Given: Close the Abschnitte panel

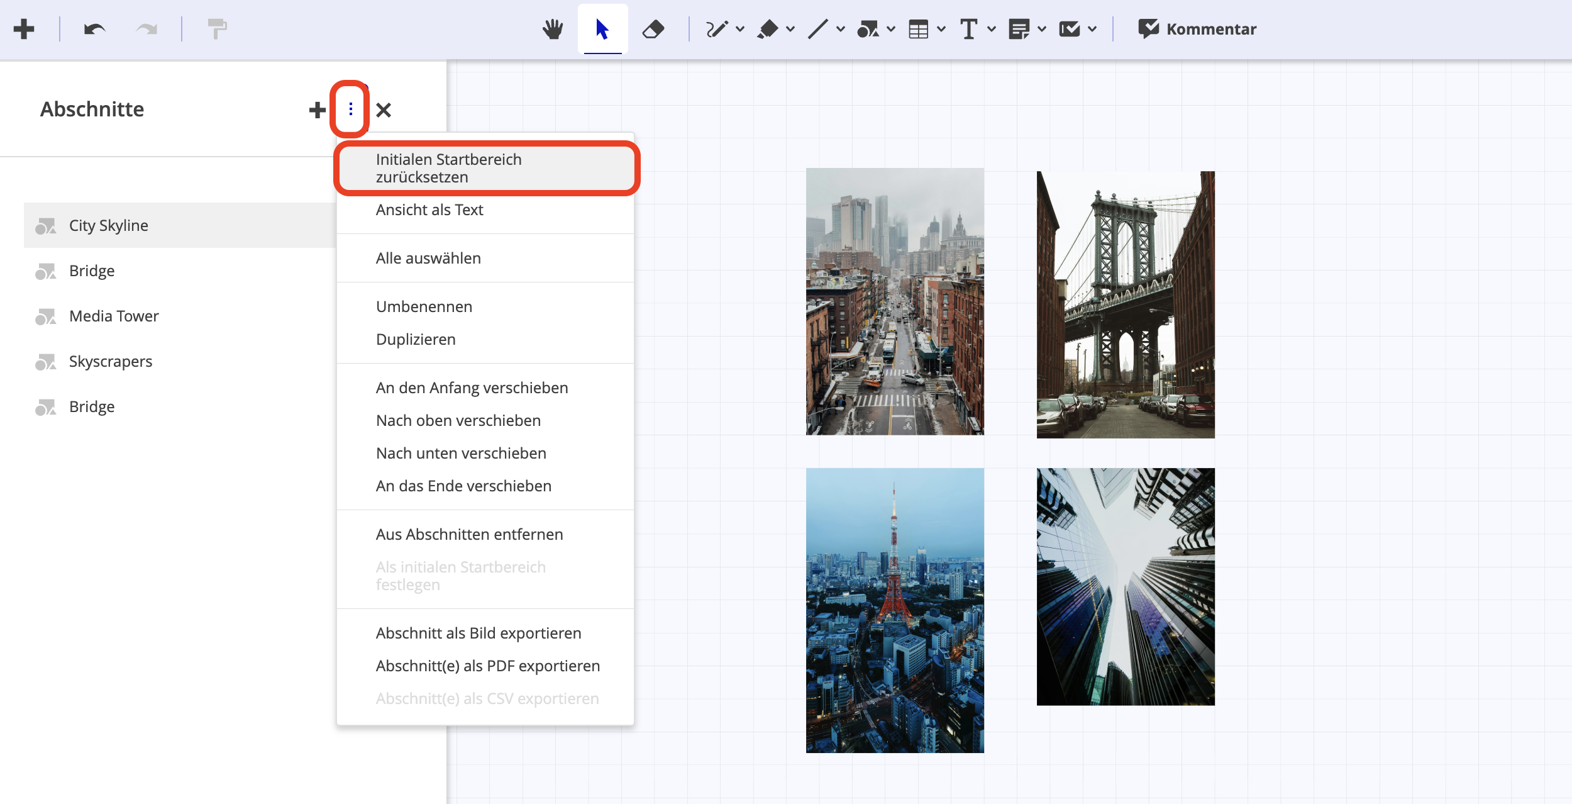Looking at the screenshot, I should [384, 109].
